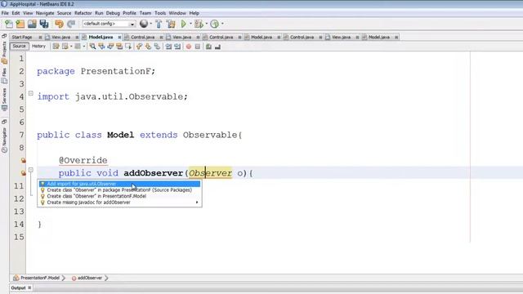Find selection with the magnifier icon
The image size is (523, 294).
(x=92, y=47)
